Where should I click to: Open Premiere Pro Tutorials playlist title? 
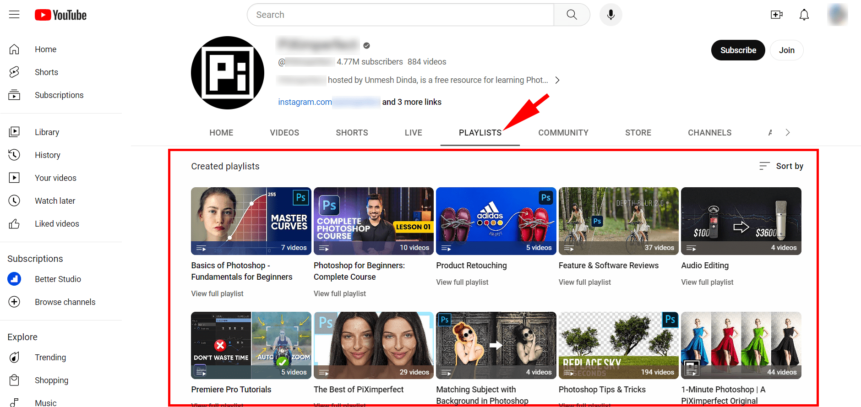click(x=231, y=389)
